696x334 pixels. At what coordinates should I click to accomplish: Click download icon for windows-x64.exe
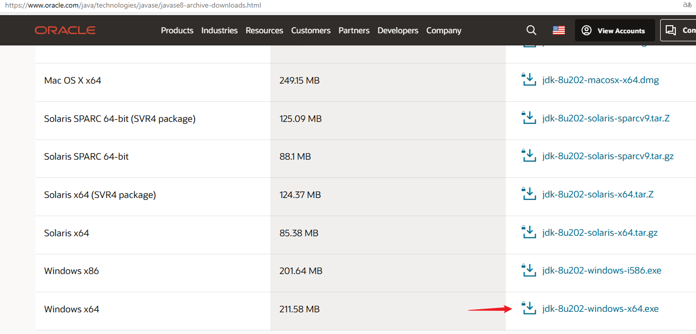[x=529, y=308]
